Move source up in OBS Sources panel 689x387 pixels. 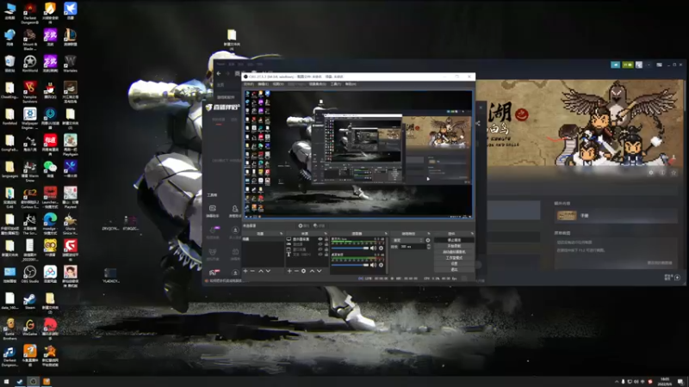tap(312, 271)
